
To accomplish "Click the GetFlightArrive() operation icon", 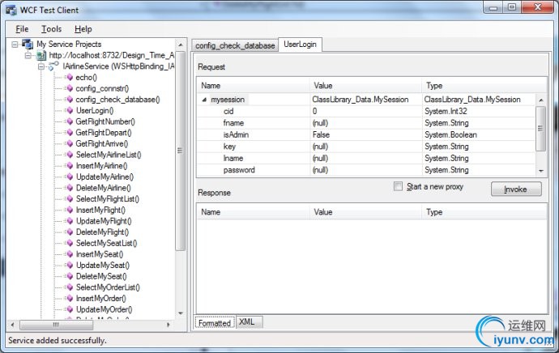I will click(70, 143).
